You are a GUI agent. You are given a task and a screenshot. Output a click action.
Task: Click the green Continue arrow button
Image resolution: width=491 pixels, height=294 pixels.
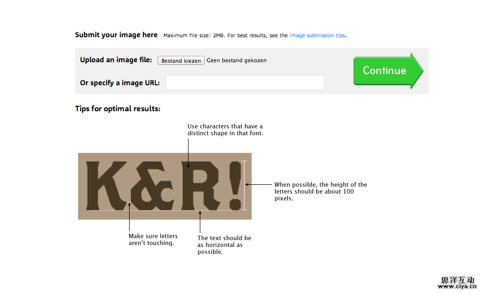385,71
